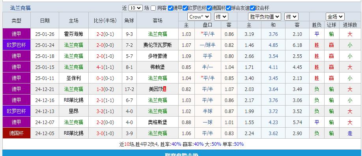Open the 近 10 场 match count dropdown
Viewport: 362px width, 156px height.
(x=136, y=8)
